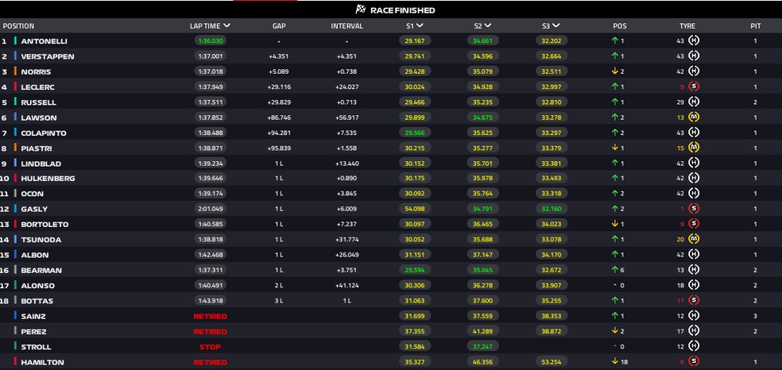Click Antonelli's teal team colour bar

(x=15, y=40)
